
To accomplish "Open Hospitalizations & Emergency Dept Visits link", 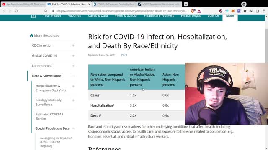I will [51, 88].
